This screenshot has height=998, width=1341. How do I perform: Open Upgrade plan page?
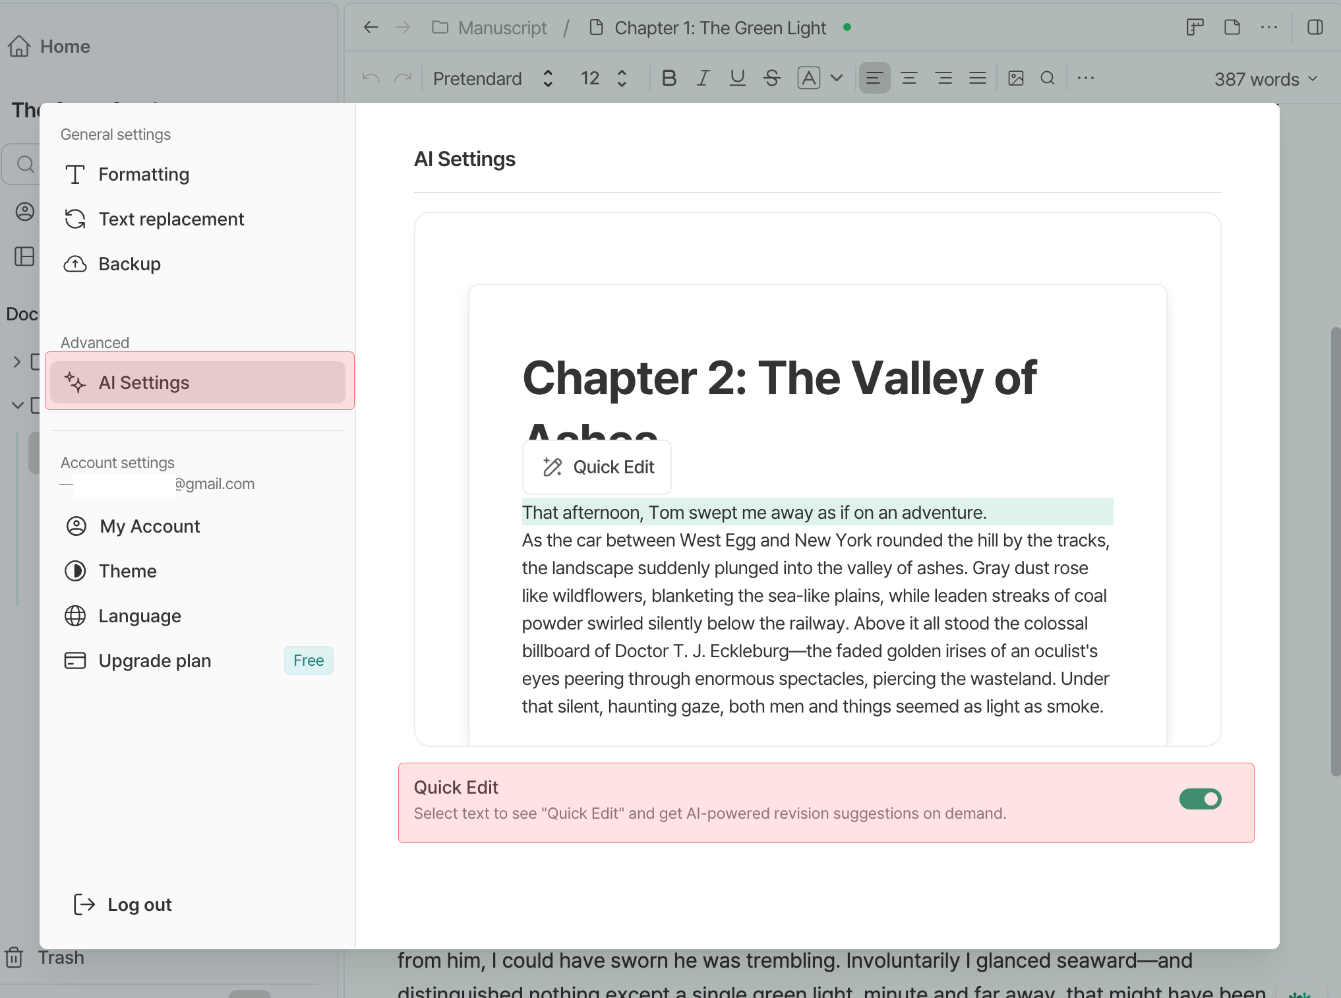[x=198, y=660]
